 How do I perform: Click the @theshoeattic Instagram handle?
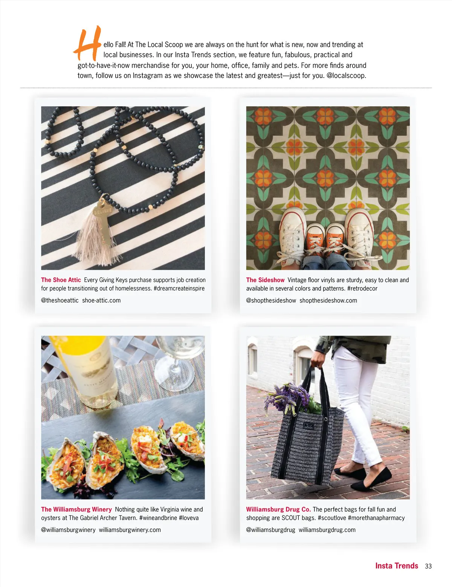pos(60,300)
